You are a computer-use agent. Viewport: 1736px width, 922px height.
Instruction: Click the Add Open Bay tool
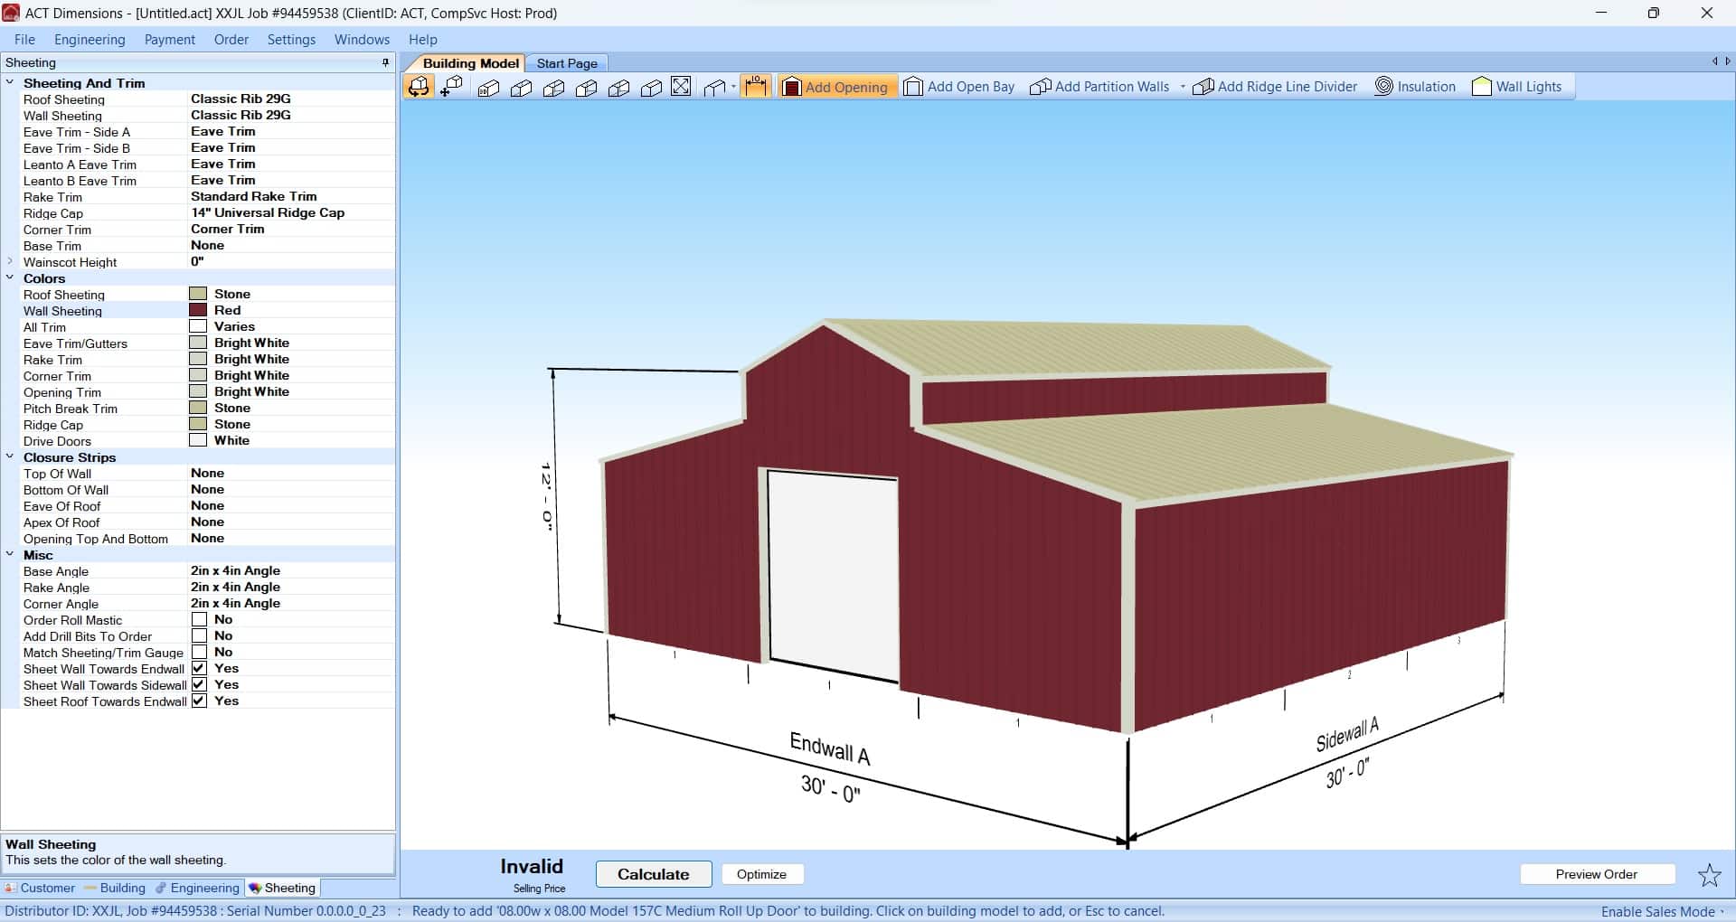pyautogui.click(x=959, y=87)
